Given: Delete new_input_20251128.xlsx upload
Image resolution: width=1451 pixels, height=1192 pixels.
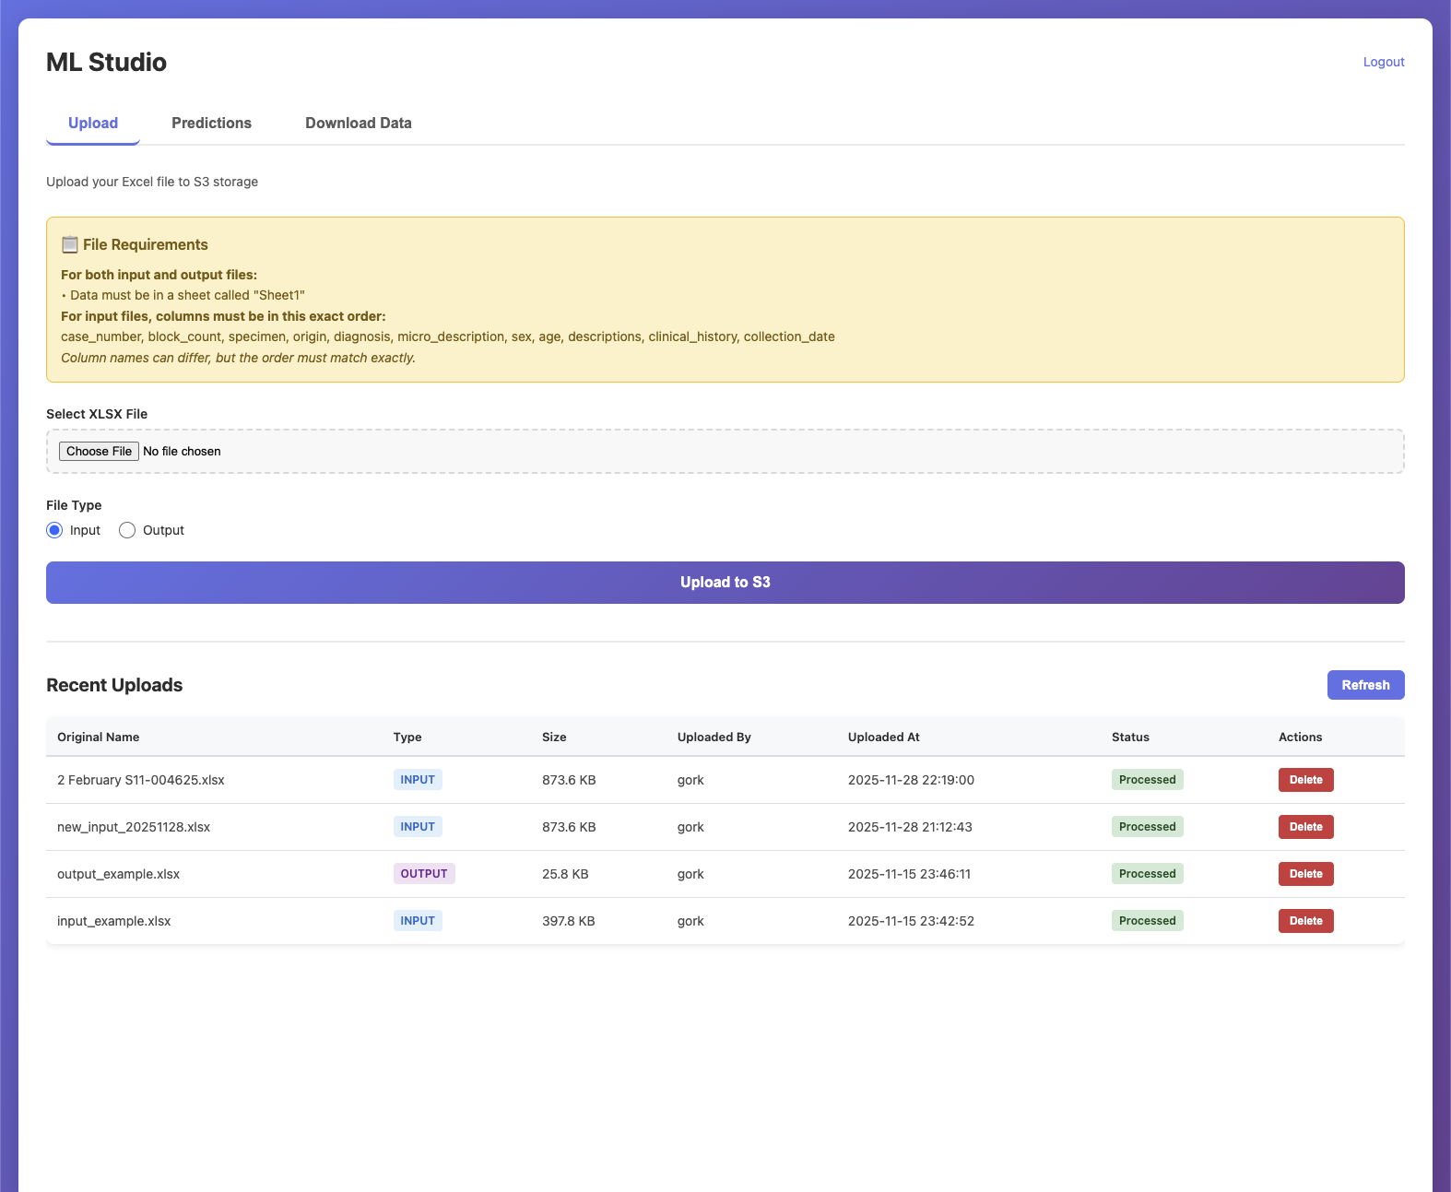Looking at the screenshot, I should (x=1305, y=827).
